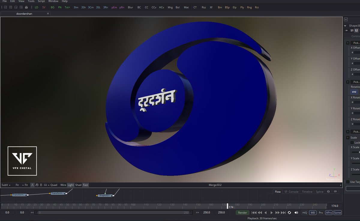The height and width of the screenshot is (221, 360).
Task: Add Rectangle mask Rct tool
Action: coord(257,7)
